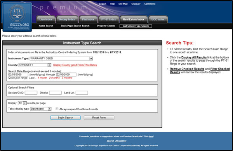Image resolution: width=233 pixels, height=151 pixels.
Task: Click Display All Results in Search Tips
Action: click(x=194, y=57)
